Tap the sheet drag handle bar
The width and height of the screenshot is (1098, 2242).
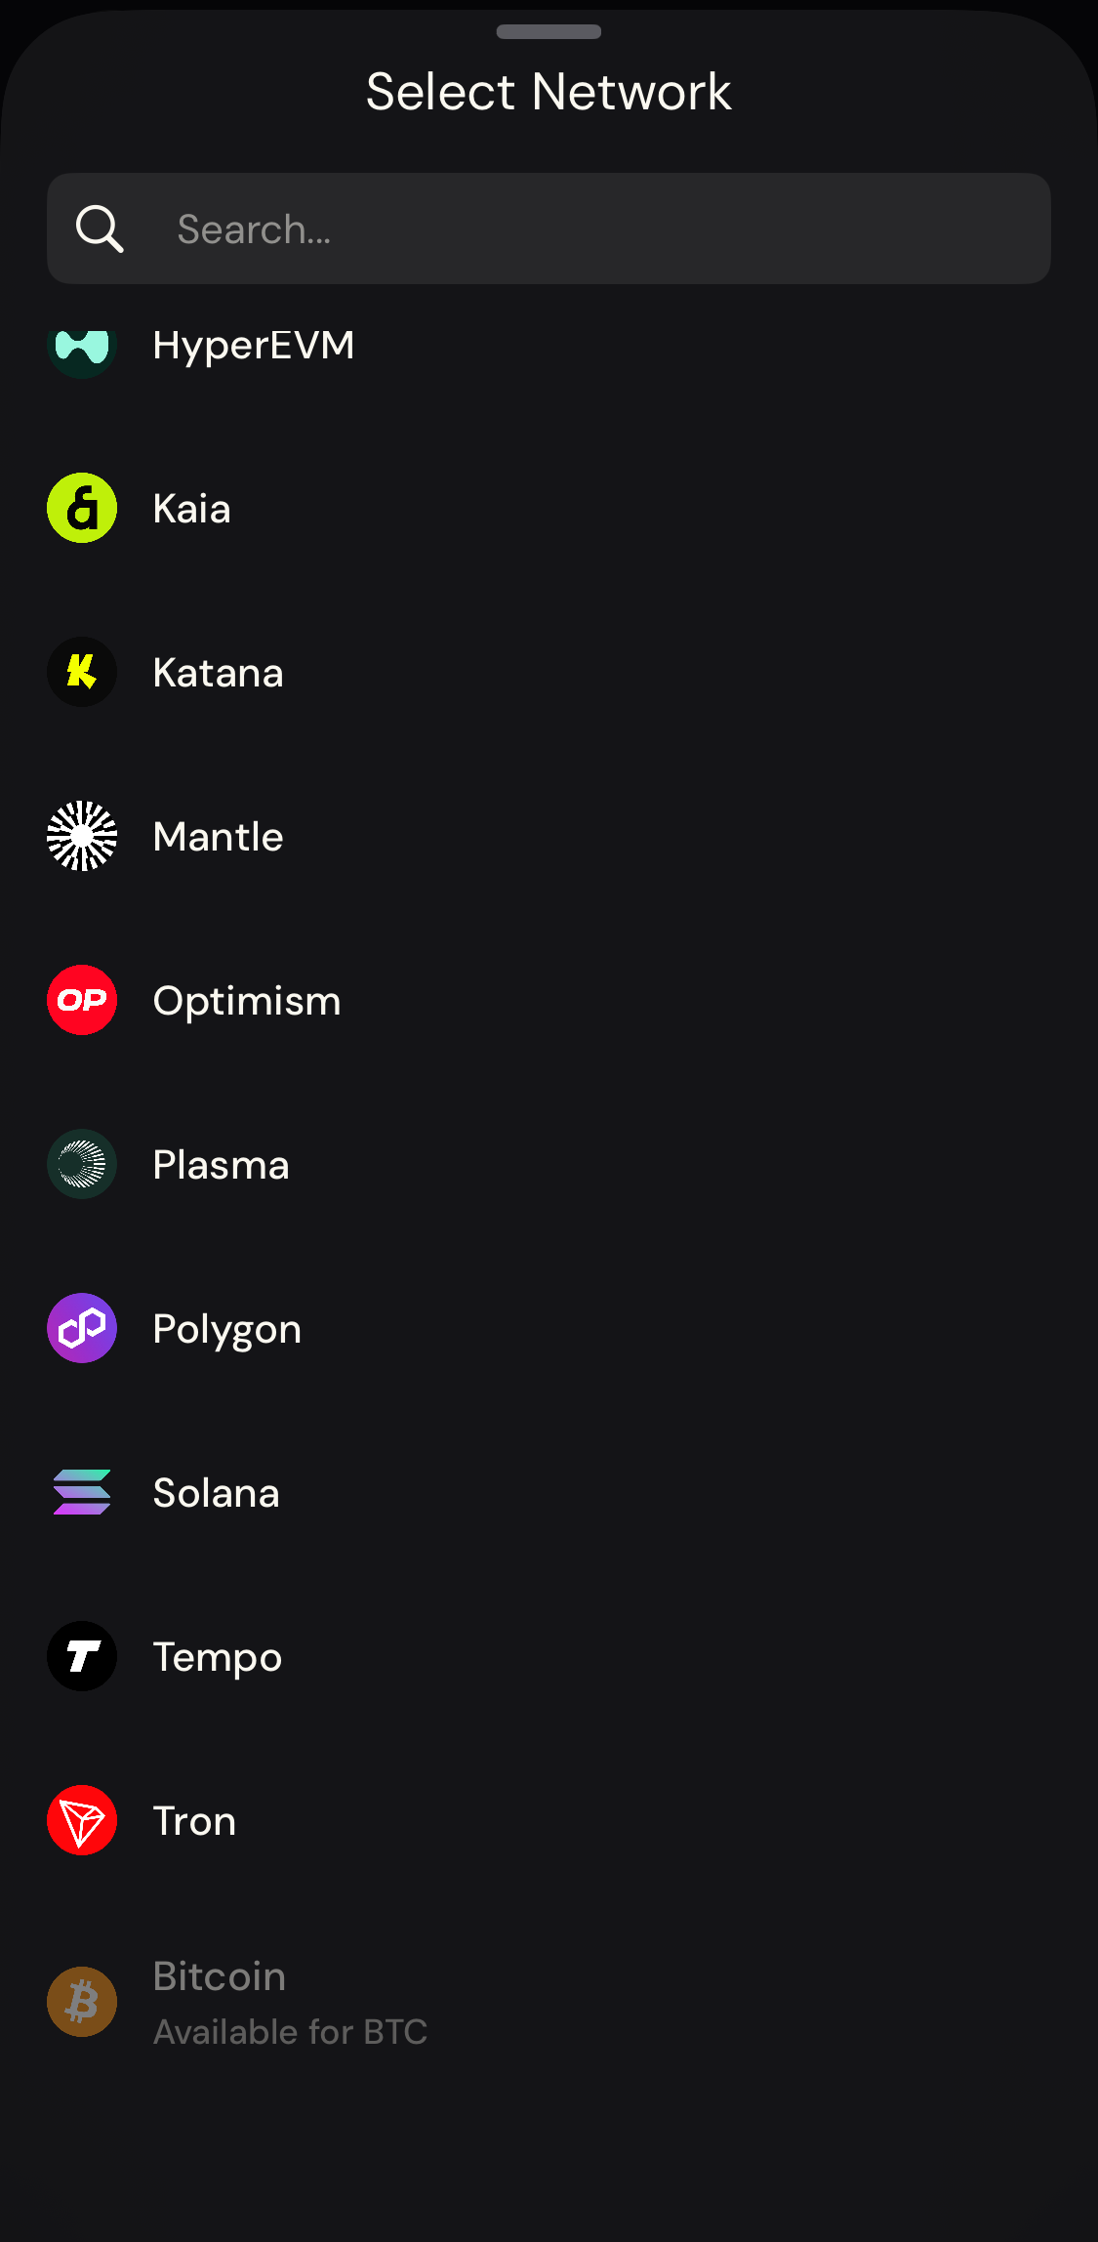point(549,31)
